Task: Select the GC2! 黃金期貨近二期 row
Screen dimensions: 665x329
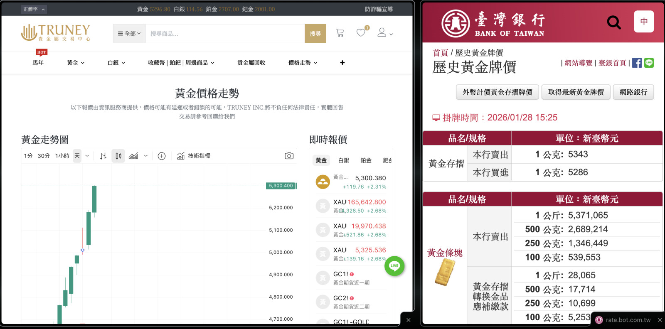Action: tap(351, 302)
